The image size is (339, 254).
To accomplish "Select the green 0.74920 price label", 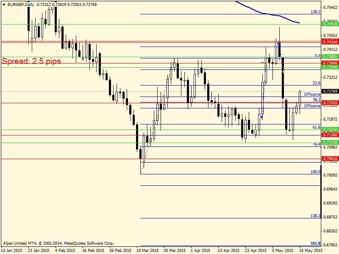I will [x=330, y=24].
